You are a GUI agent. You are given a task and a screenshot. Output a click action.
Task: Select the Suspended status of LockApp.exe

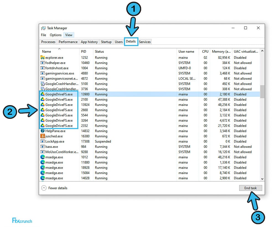point(103,141)
